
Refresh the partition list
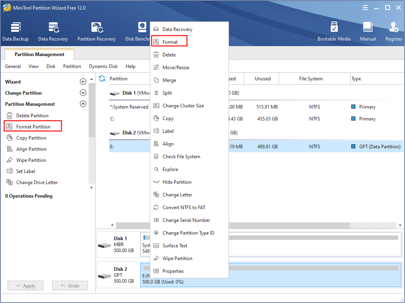102,78
